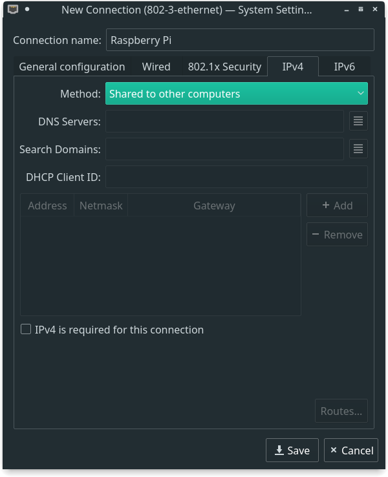Screen dimensions: 388x477
Task: Open the Routes dialog
Action: [341, 411]
